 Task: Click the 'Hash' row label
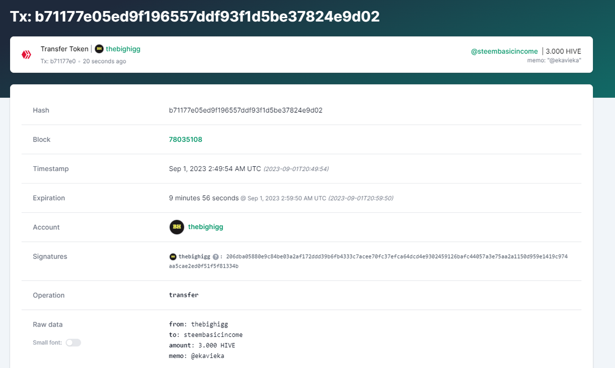click(41, 110)
